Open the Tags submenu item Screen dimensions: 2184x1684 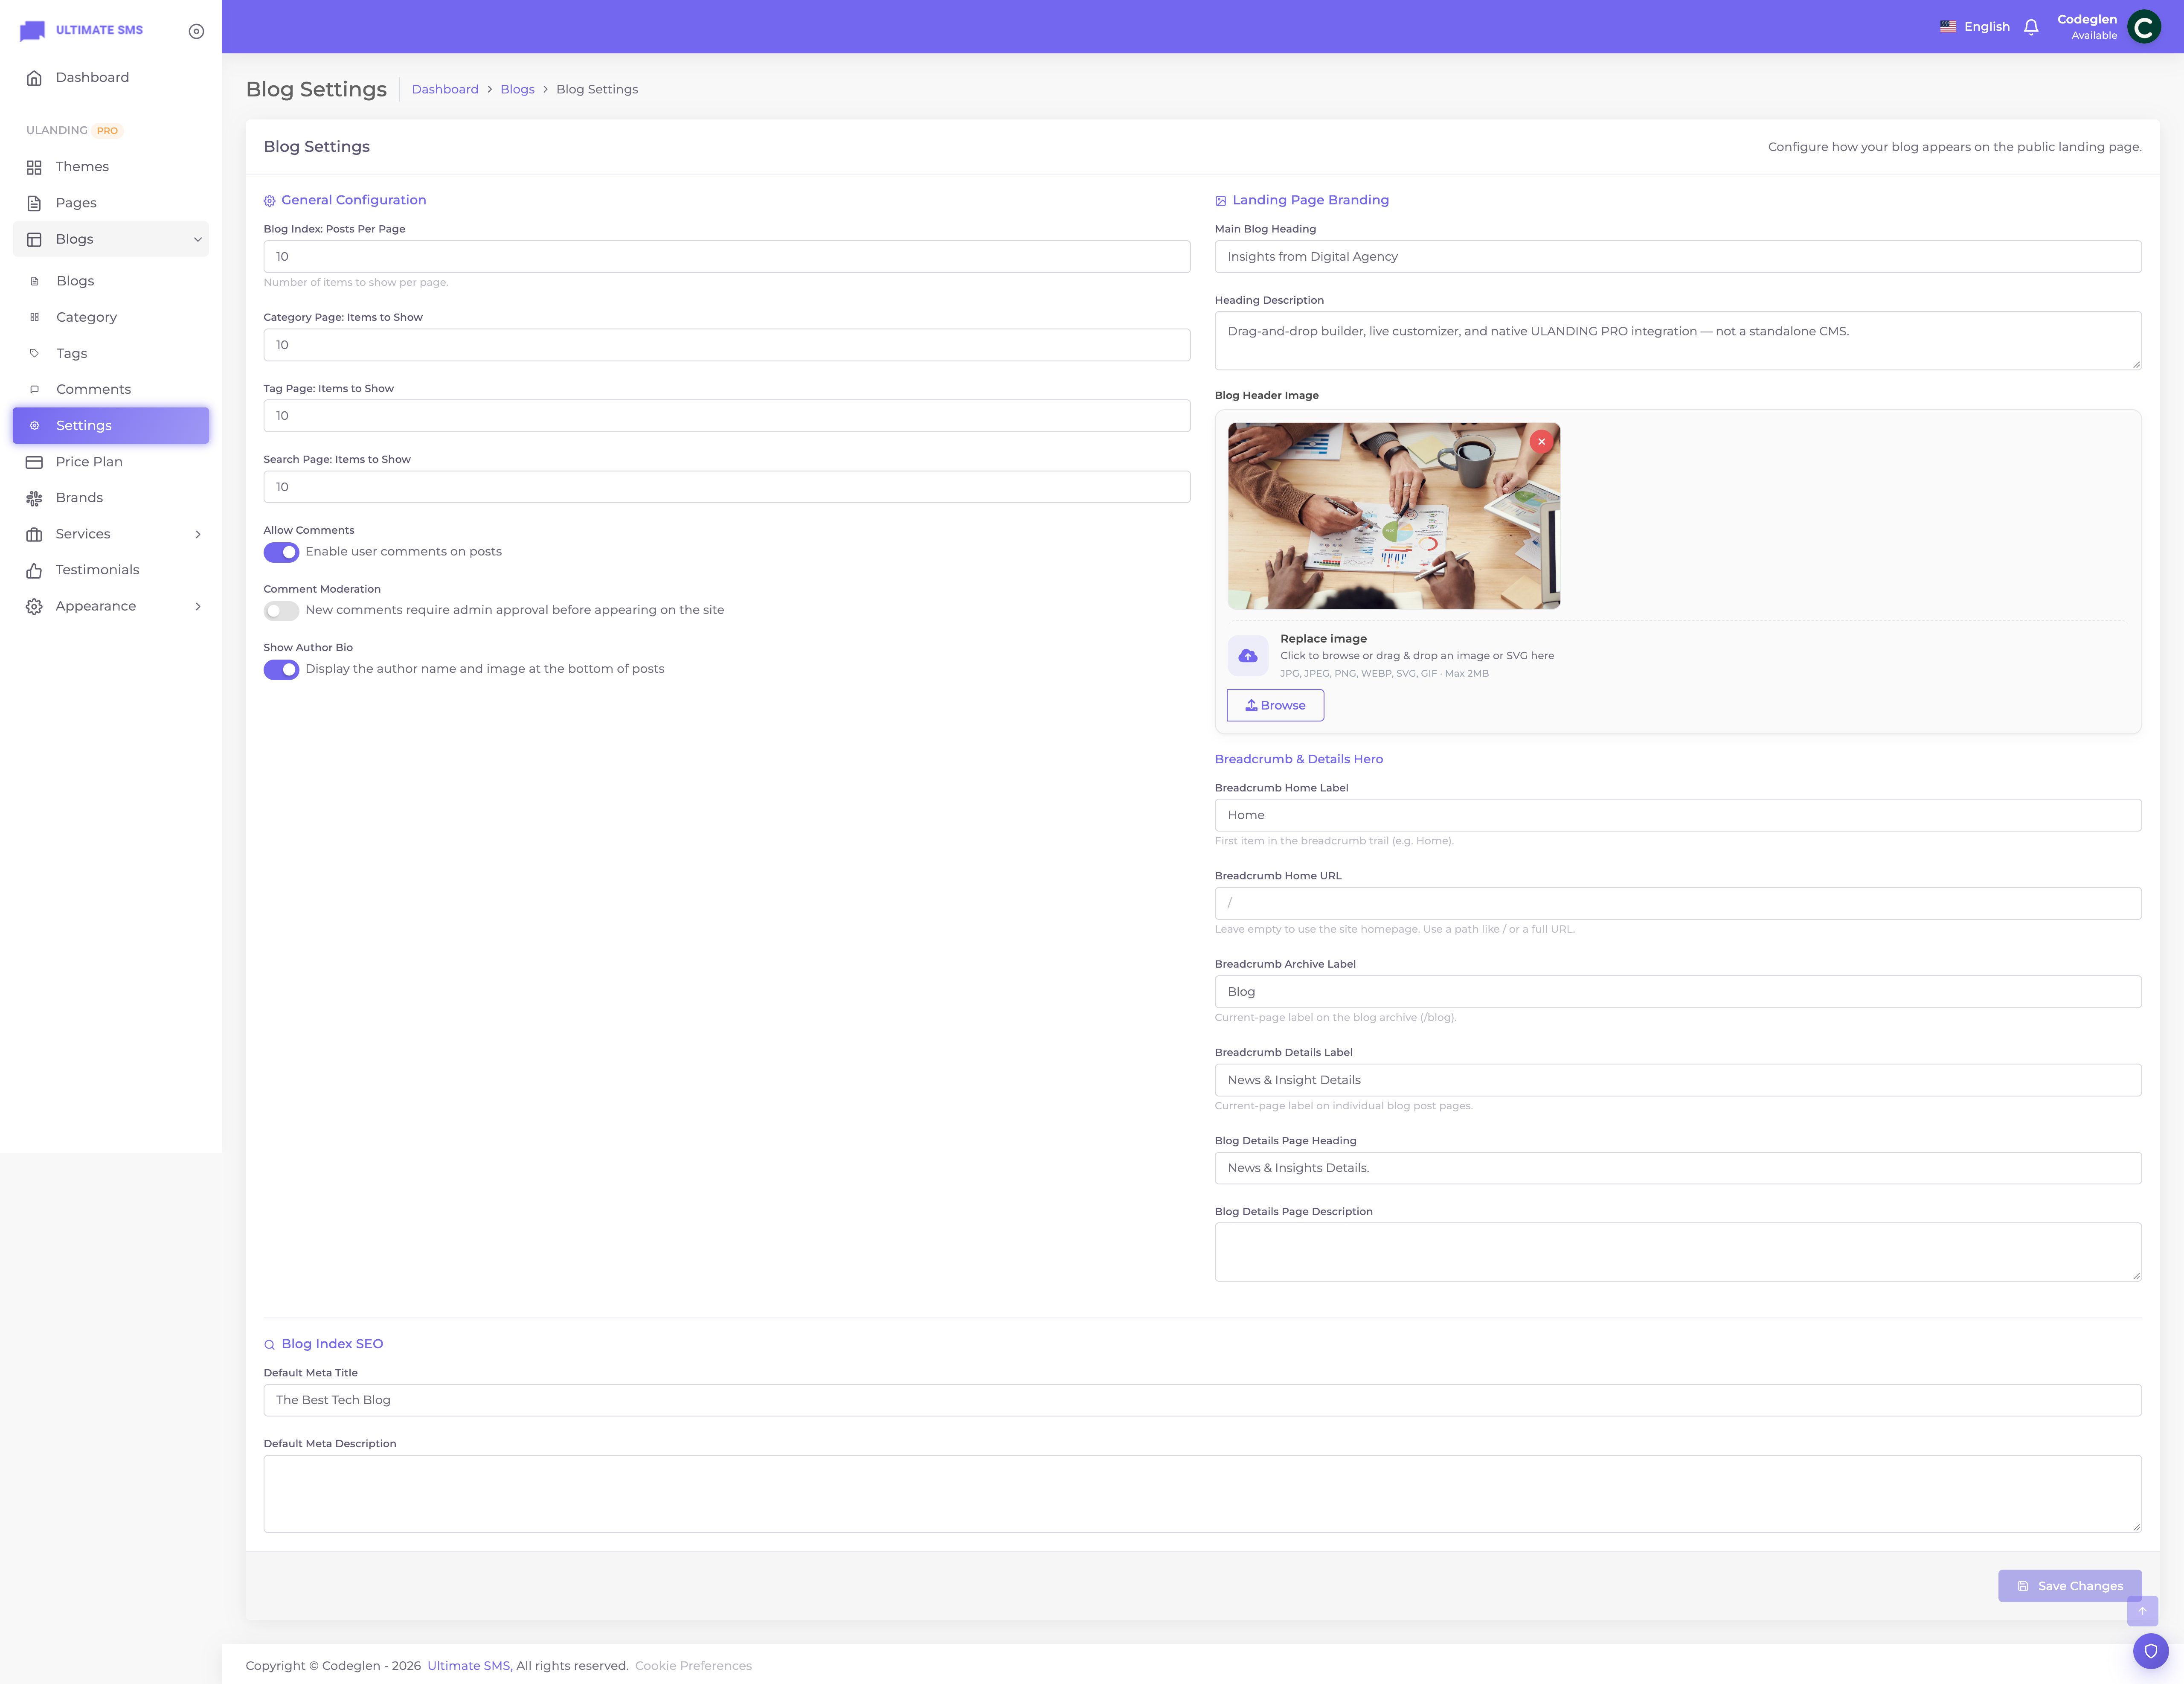click(x=111, y=353)
